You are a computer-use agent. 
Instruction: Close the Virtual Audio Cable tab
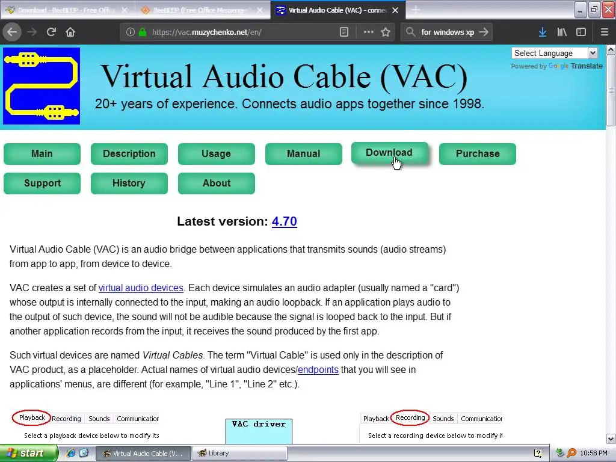pos(395,10)
